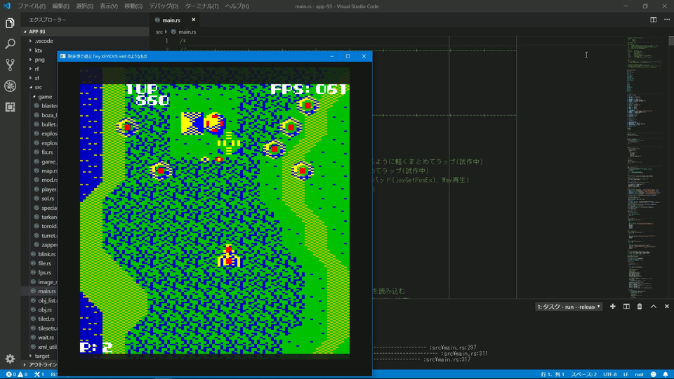This screenshot has height=379, width=674.
Task: Expand the .vscode folder
Action: point(42,41)
